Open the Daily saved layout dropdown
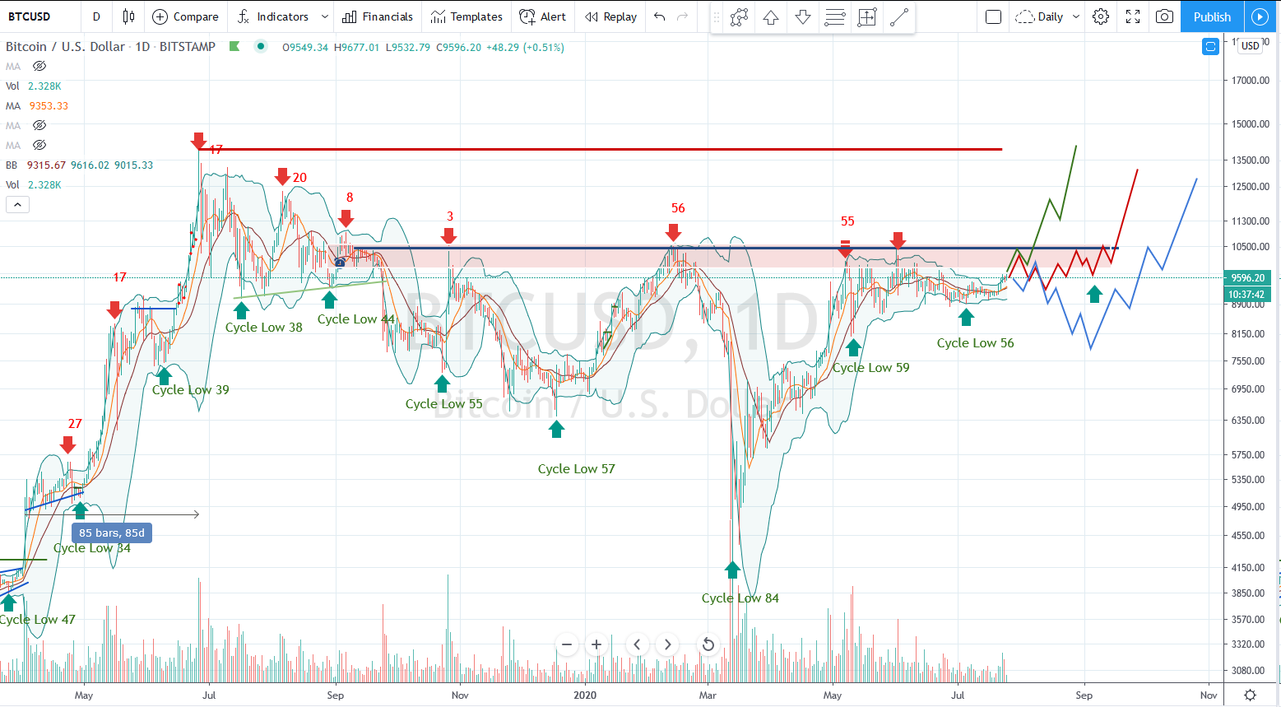This screenshot has height=707, width=1281. pyautogui.click(x=1047, y=16)
